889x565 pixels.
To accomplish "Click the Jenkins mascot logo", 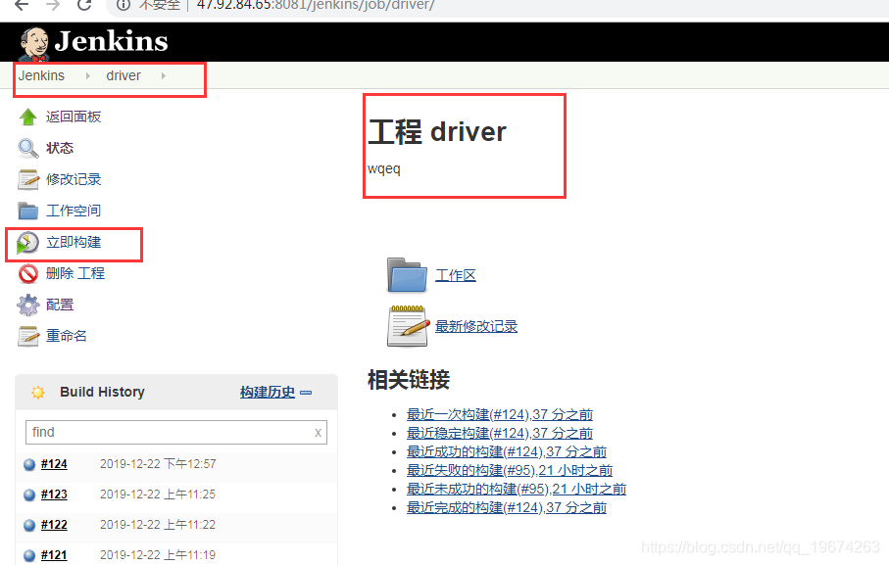I will [x=33, y=42].
